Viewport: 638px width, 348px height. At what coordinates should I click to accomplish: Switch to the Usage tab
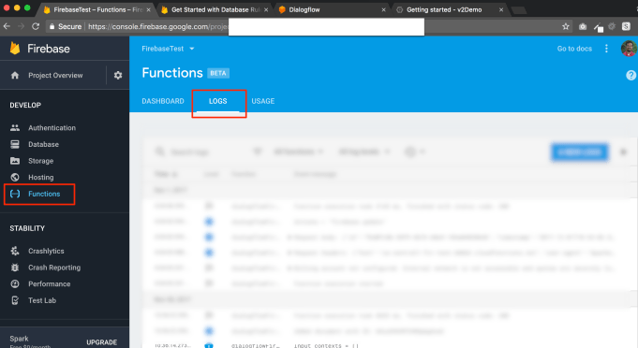click(x=263, y=101)
